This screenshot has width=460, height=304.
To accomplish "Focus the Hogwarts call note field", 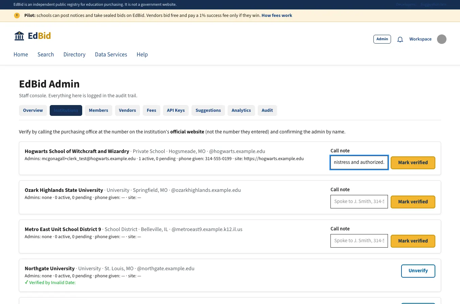I will [x=359, y=162].
